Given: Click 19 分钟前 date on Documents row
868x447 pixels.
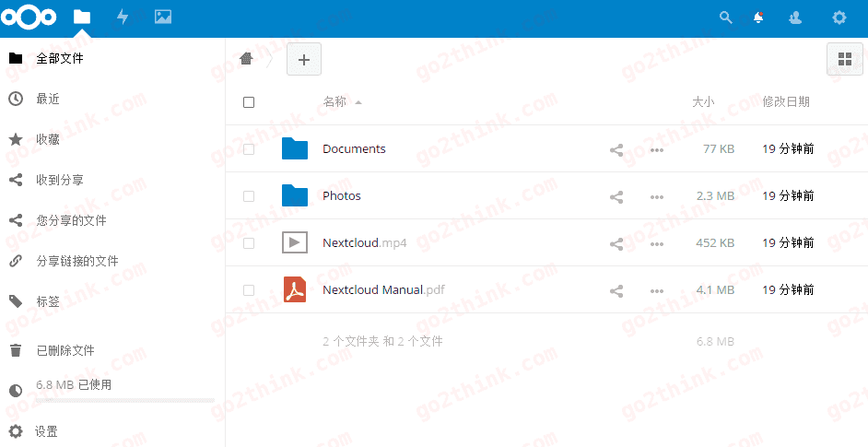Looking at the screenshot, I should click(788, 149).
